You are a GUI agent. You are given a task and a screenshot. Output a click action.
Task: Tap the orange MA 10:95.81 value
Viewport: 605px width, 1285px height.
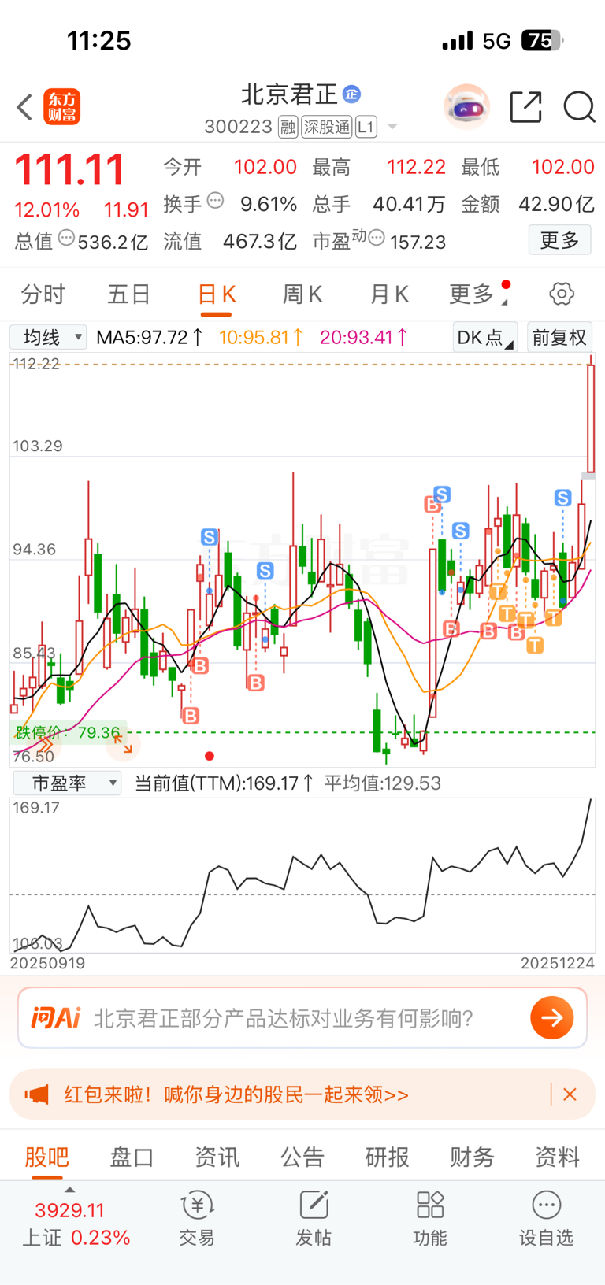click(x=261, y=337)
